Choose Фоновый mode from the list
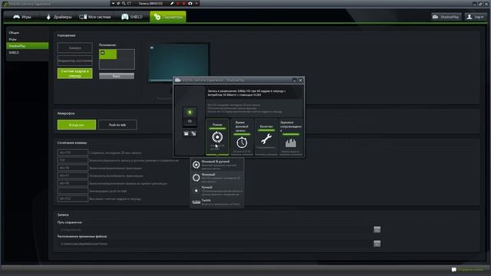 [217, 177]
